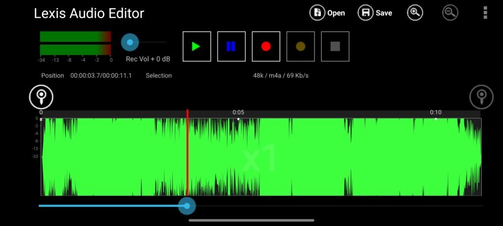Select the left selection marker pin
This screenshot has width=503, height=226.
41,97
